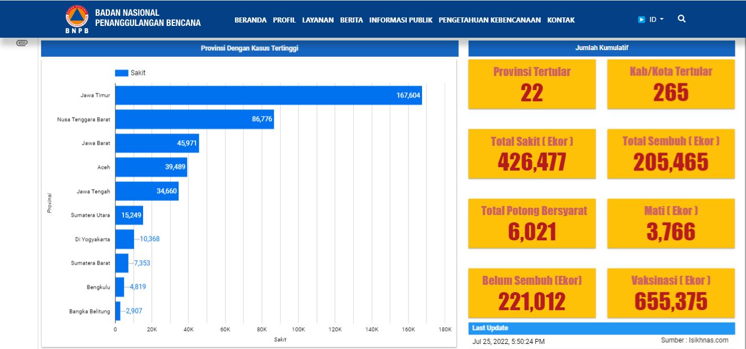Viewport: 746px width, 349px height.
Task: Click the 10,368 value label
Action: pyautogui.click(x=150, y=239)
